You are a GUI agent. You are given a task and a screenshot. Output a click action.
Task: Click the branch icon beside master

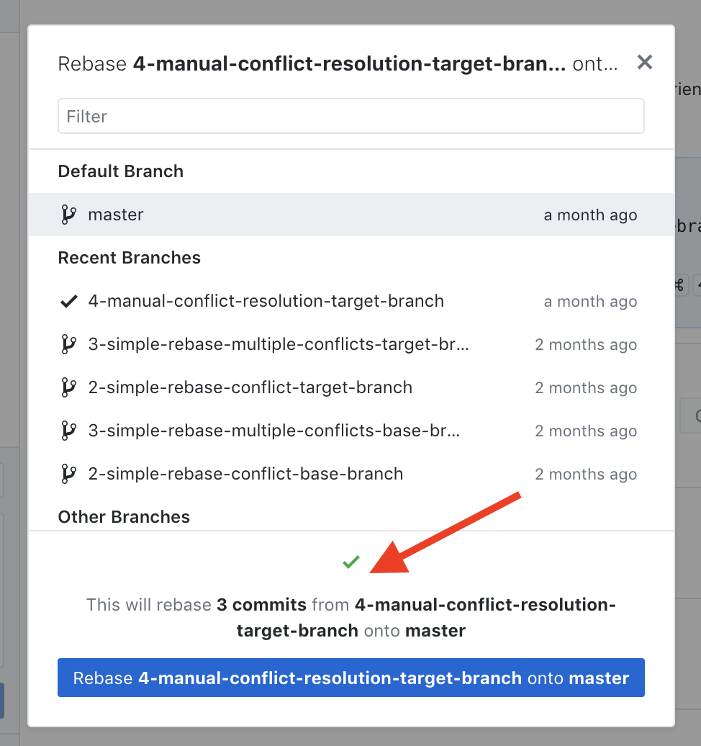click(x=68, y=215)
